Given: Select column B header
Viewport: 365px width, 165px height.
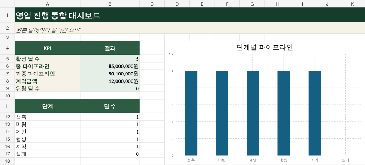Looking at the screenshot, I should 110,4.
